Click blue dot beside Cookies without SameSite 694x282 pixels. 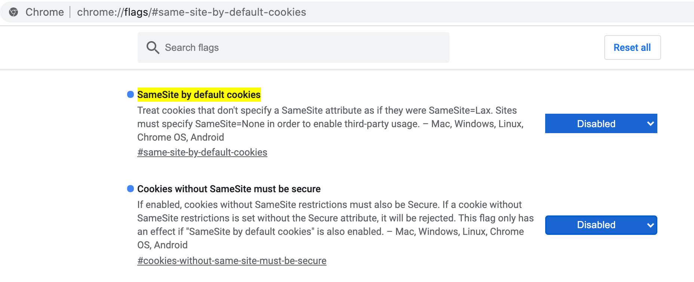130,188
